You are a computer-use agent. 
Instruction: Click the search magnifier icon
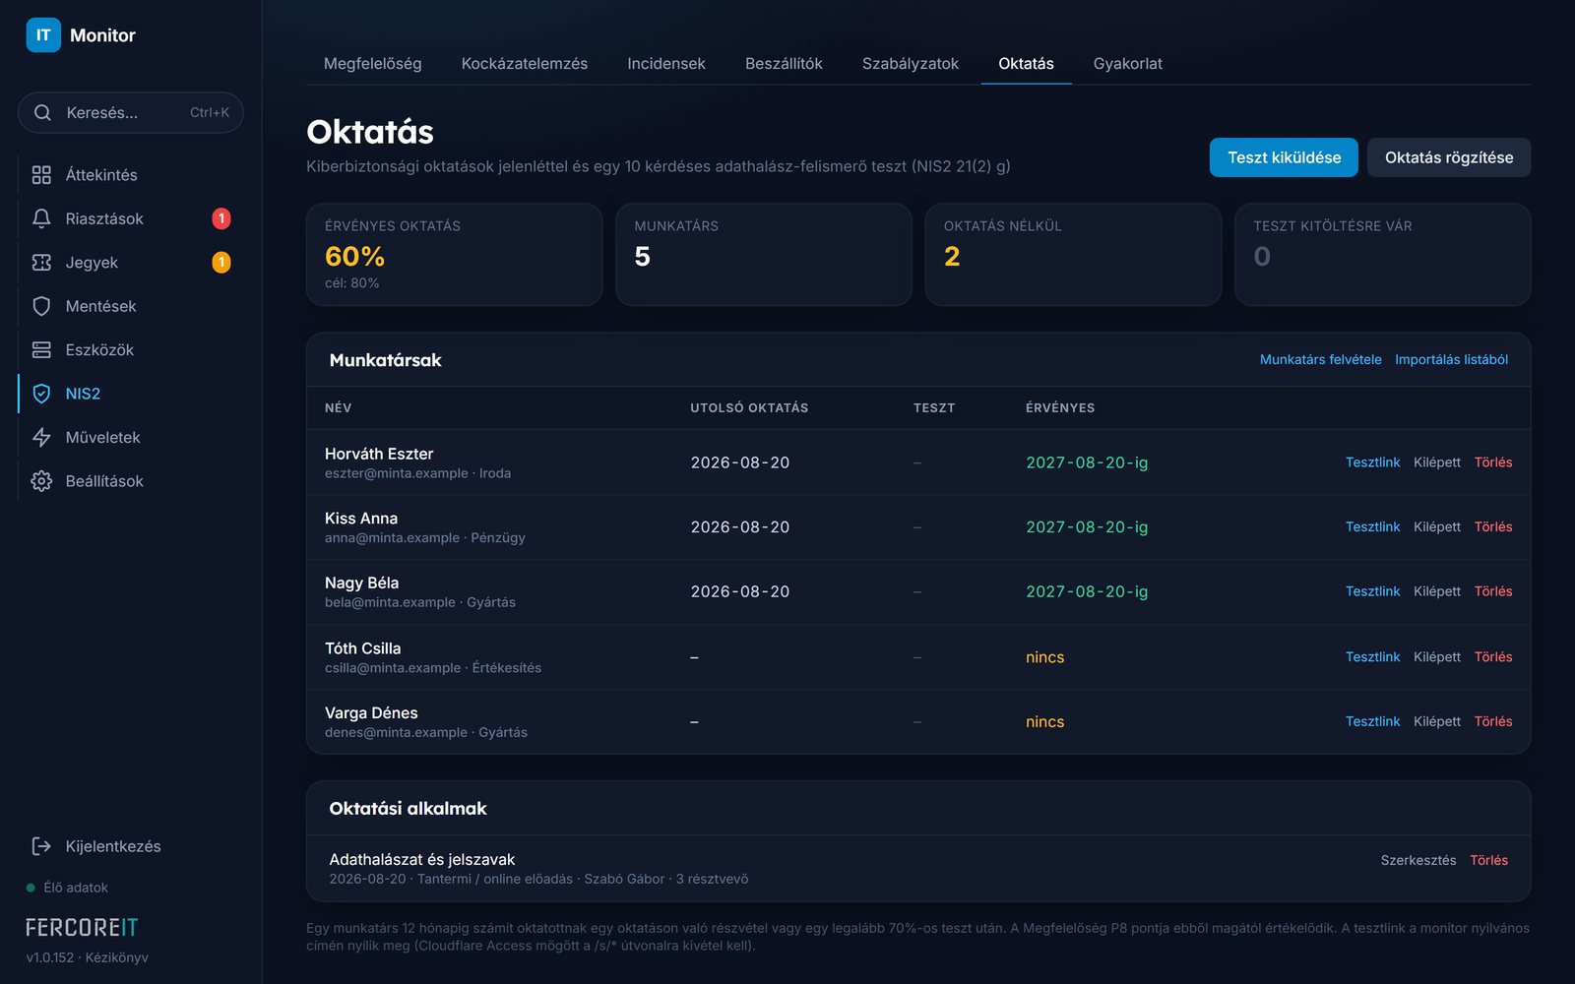(42, 113)
